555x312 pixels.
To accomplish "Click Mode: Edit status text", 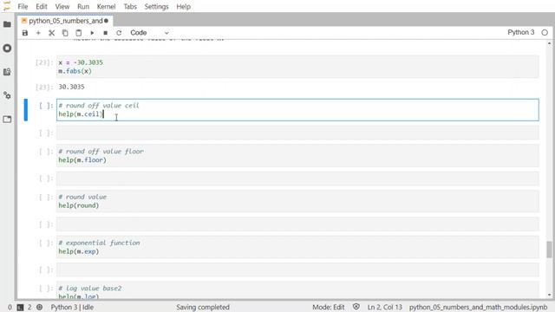I will tap(328, 307).
